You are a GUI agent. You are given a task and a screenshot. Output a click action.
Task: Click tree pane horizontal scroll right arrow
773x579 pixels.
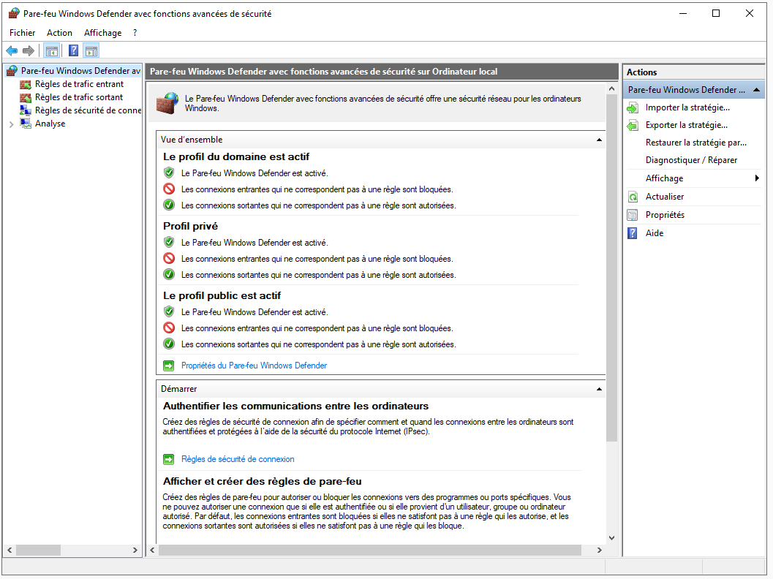click(x=135, y=550)
